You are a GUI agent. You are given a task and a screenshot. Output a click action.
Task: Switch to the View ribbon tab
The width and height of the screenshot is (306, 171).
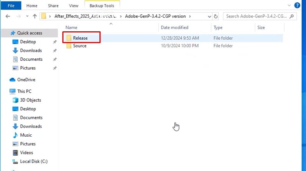coord(73,6)
